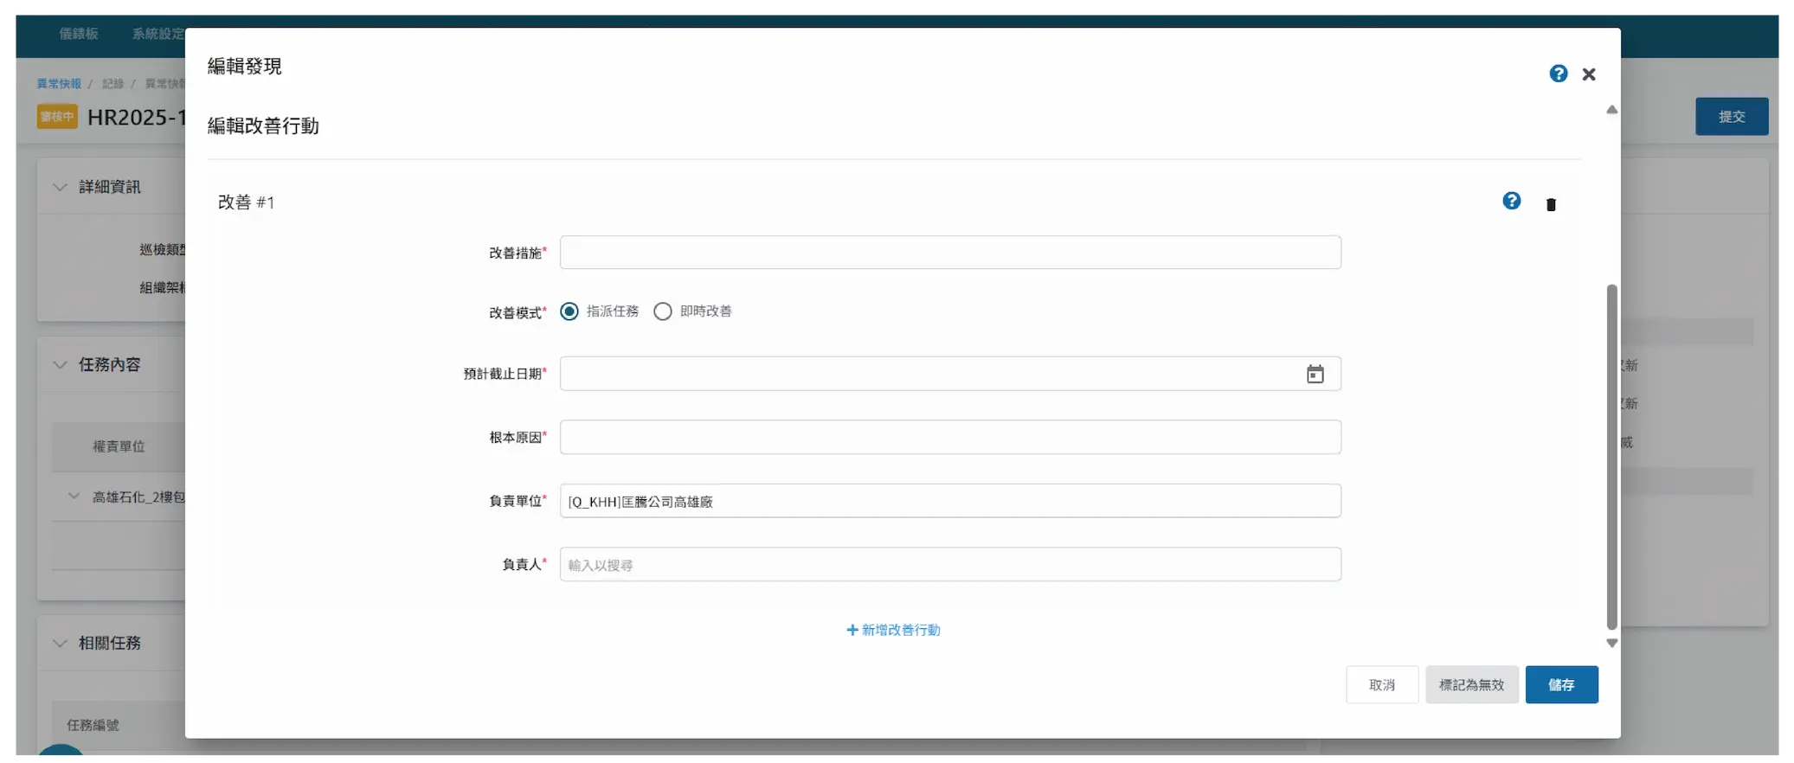Click the 標記為無效 button
The height and width of the screenshot is (763, 1794).
(1471, 685)
